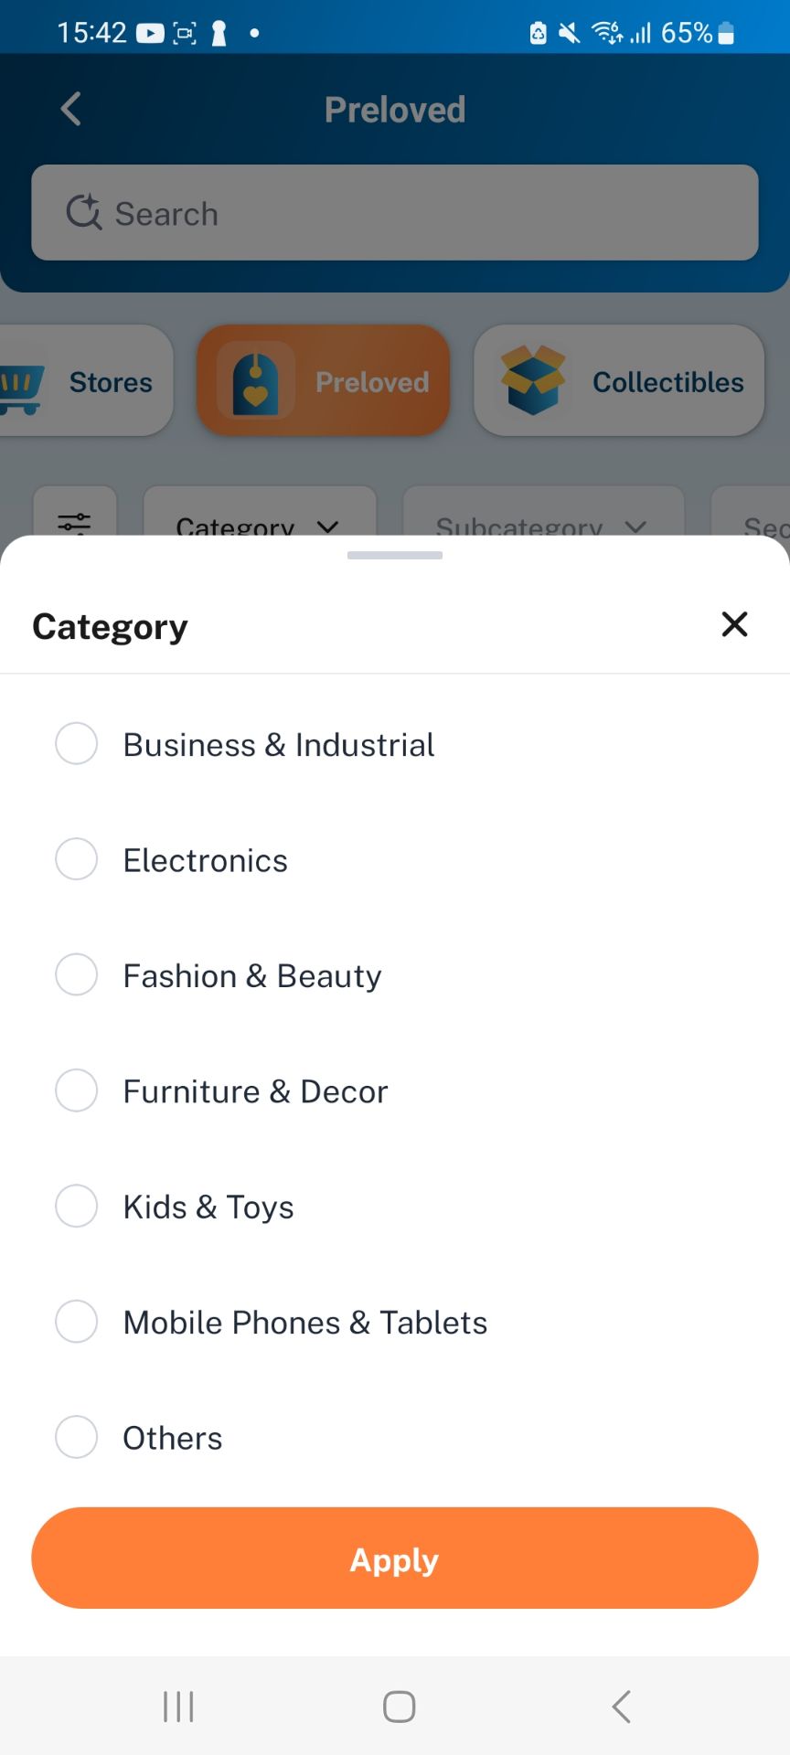Switch to the Stores tab
Image resolution: width=790 pixels, height=1755 pixels.
click(86, 380)
